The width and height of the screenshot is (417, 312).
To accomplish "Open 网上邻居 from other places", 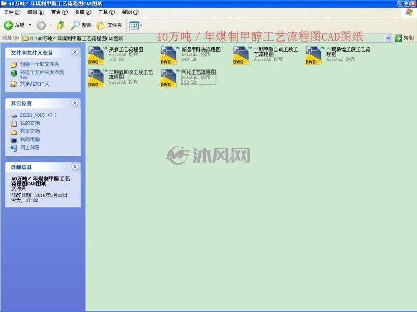I will point(30,147).
